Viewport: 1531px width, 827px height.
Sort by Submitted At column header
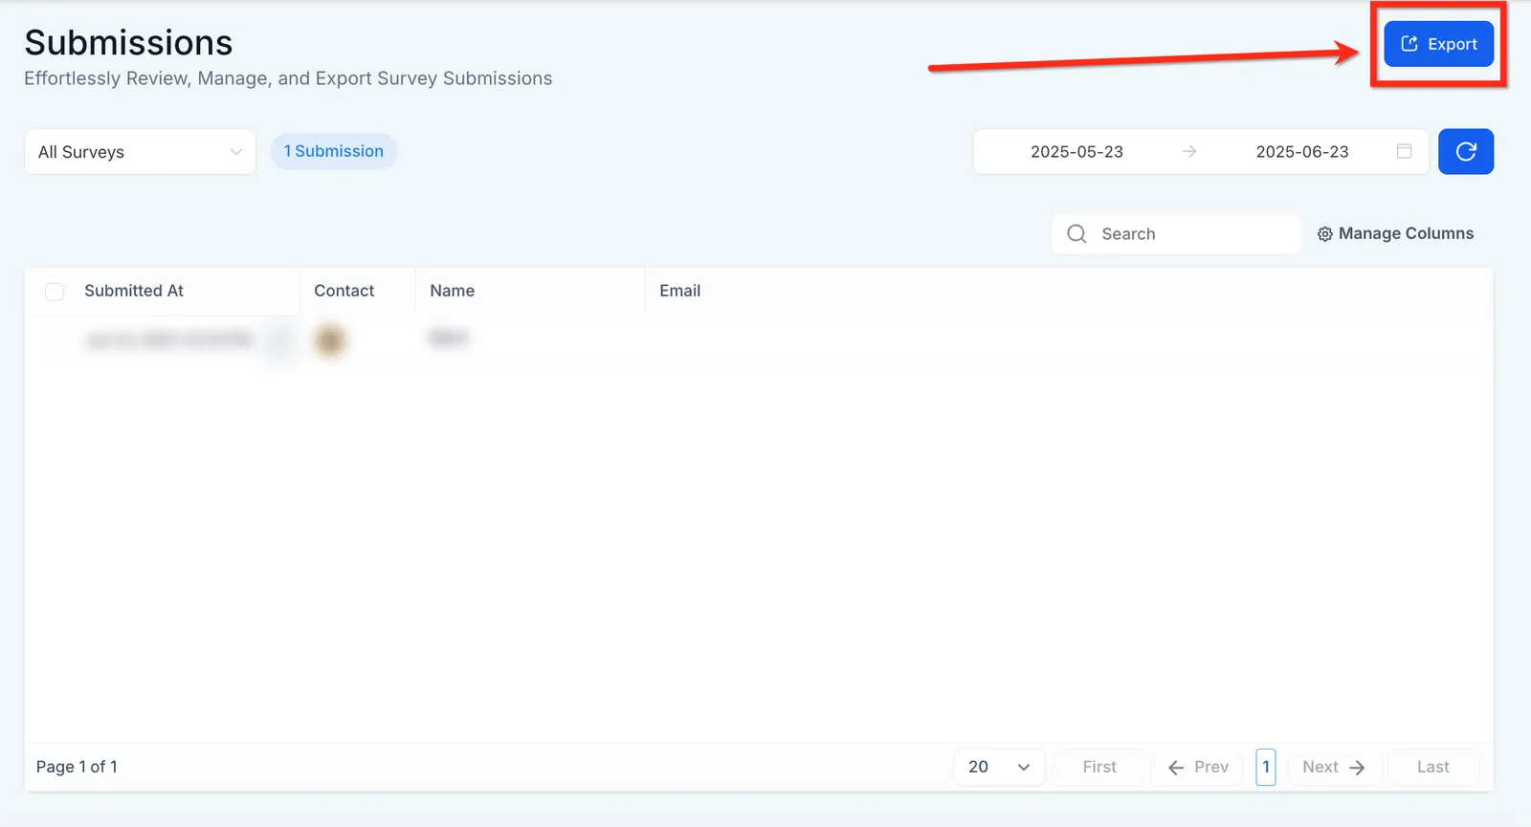[134, 291]
